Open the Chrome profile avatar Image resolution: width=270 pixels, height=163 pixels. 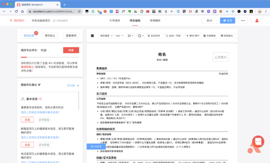coord(259,11)
